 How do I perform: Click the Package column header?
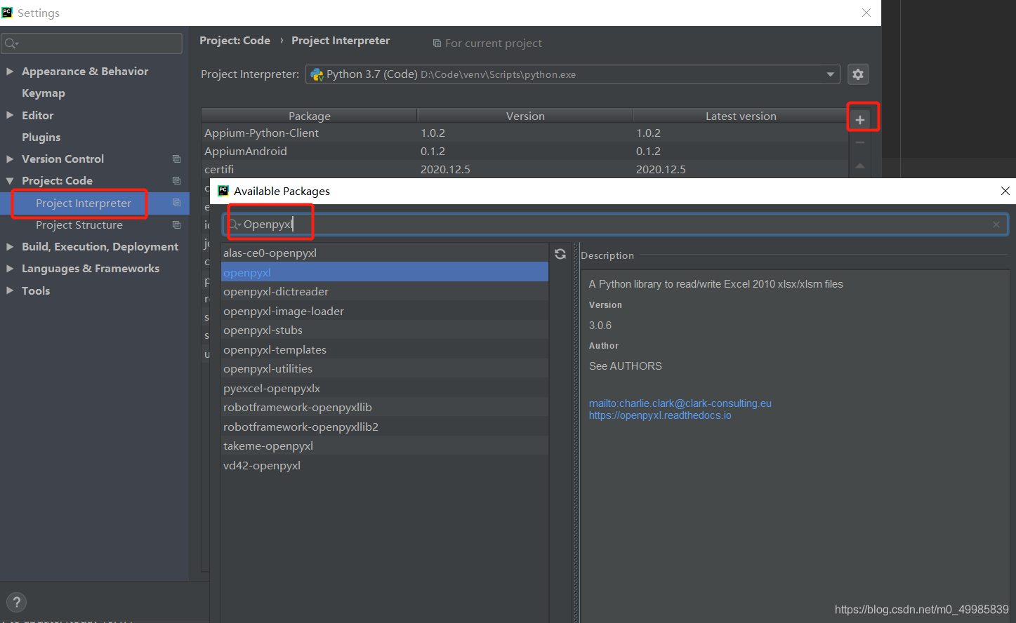(x=309, y=116)
